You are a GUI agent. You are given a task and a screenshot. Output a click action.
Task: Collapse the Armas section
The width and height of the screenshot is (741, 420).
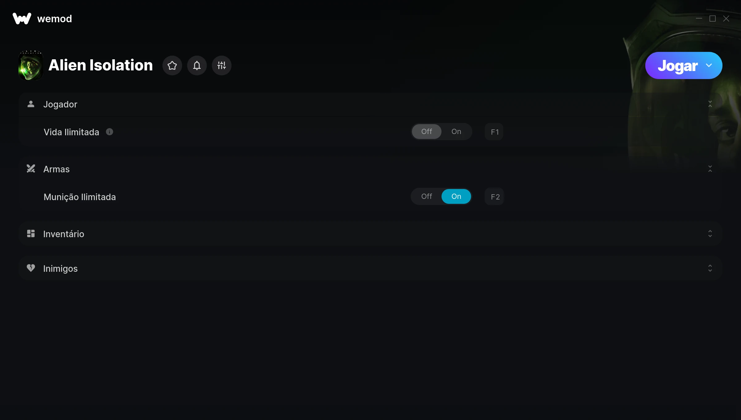pyautogui.click(x=710, y=169)
